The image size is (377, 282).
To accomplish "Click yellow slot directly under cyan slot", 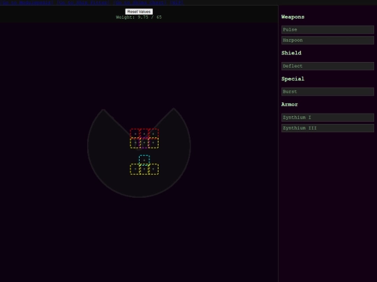I will click(145, 169).
